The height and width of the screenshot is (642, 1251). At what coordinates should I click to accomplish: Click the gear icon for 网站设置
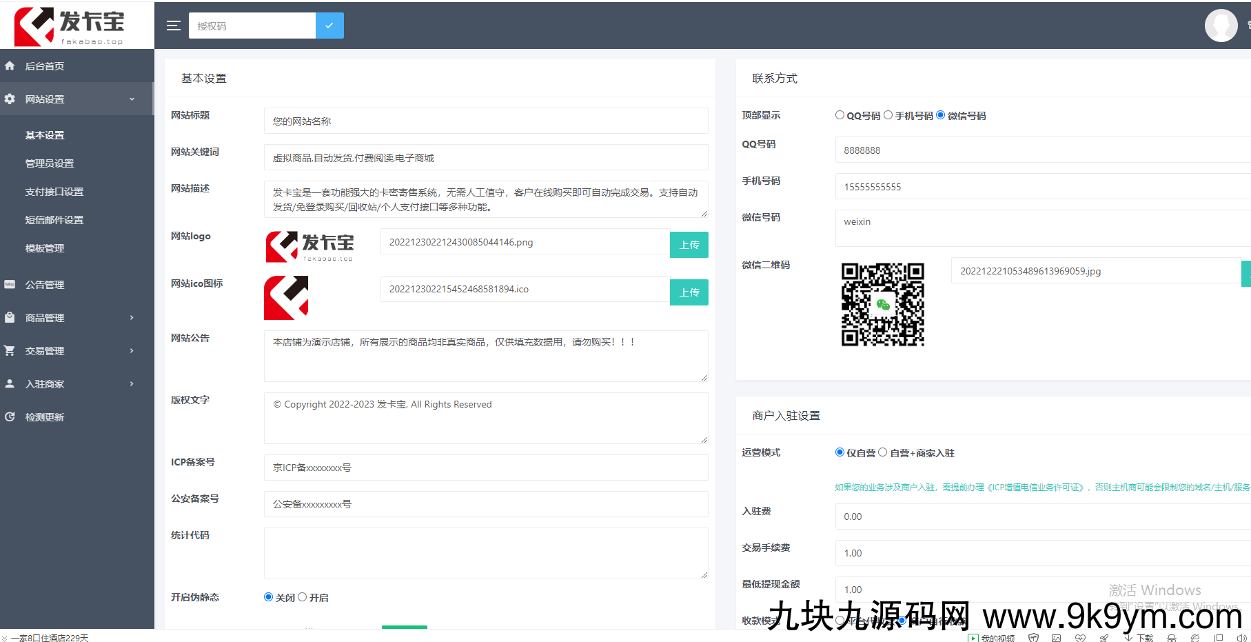tap(10, 99)
